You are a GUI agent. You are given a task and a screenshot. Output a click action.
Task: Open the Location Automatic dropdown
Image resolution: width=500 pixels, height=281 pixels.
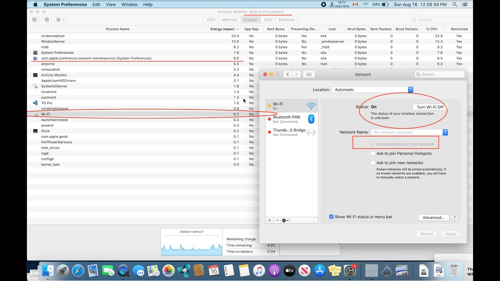point(373,90)
